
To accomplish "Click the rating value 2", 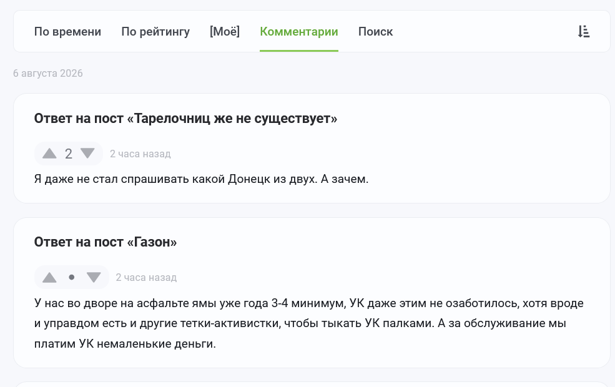I will [69, 154].
